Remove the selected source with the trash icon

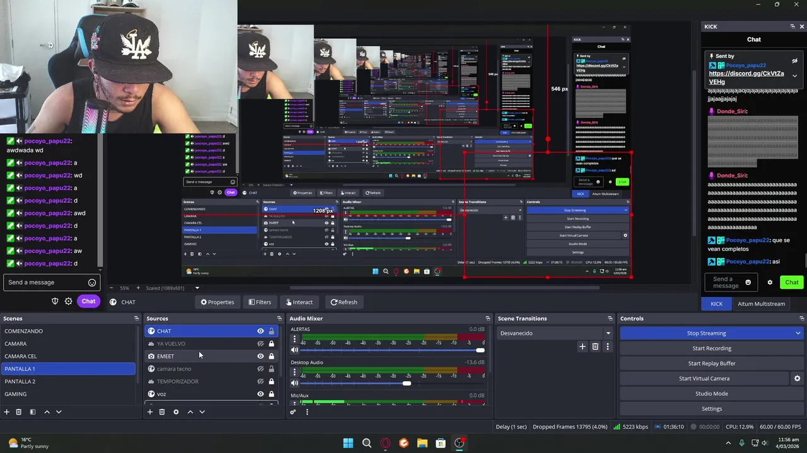tap(162, 411)
